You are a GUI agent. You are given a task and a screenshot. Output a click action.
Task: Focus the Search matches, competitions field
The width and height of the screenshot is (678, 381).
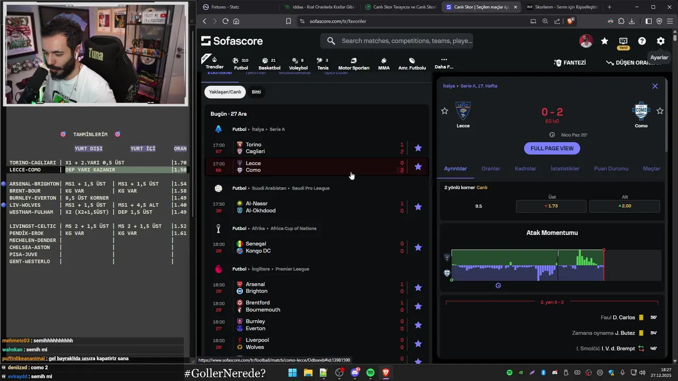coord(397,41)
